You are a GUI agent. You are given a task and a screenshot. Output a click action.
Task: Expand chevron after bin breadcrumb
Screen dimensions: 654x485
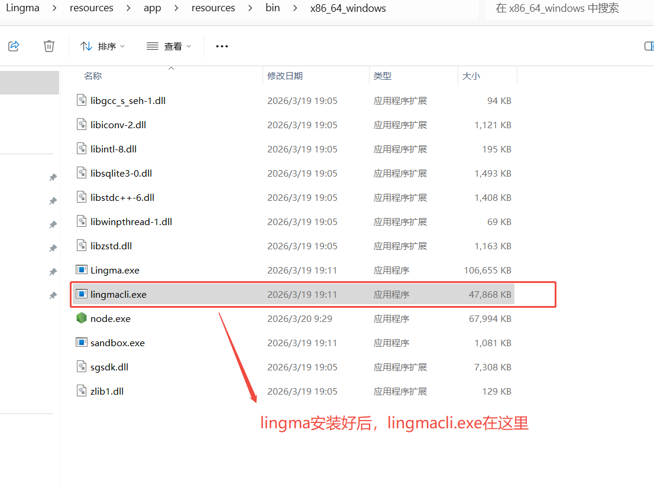point(295,8)
